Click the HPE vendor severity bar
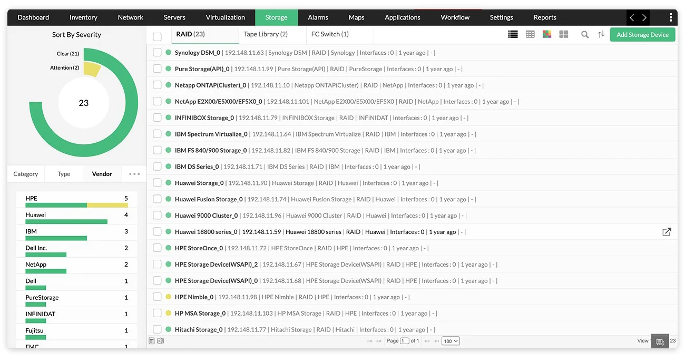Viewport: 685px width, 362px height. (x=77, y=206)
